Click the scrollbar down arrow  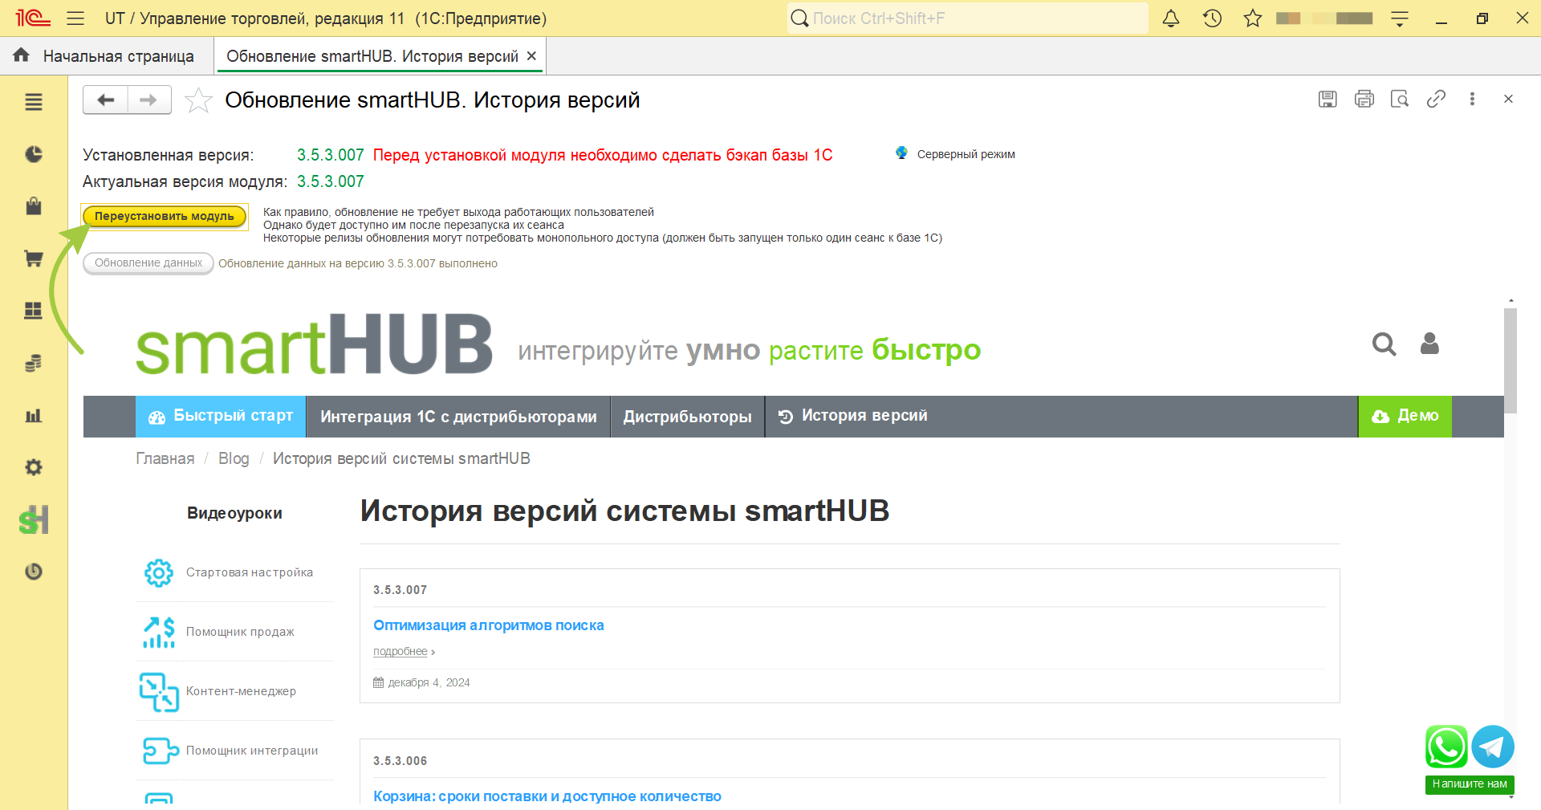pyautogui.click(x=1511, y=797)
